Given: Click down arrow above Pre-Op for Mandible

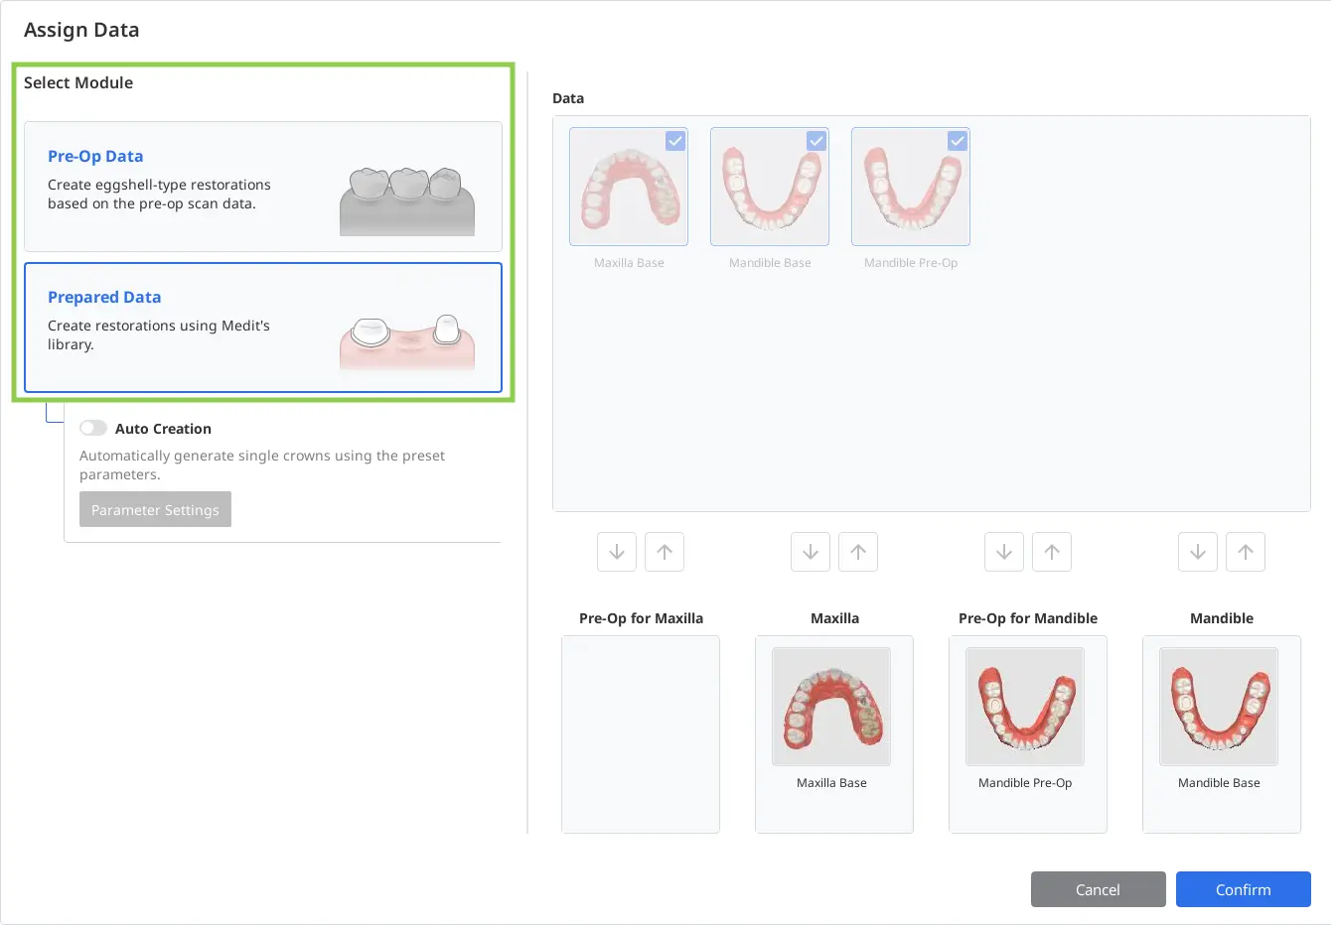Looking at the screenshot, I should pos(1004,552).
